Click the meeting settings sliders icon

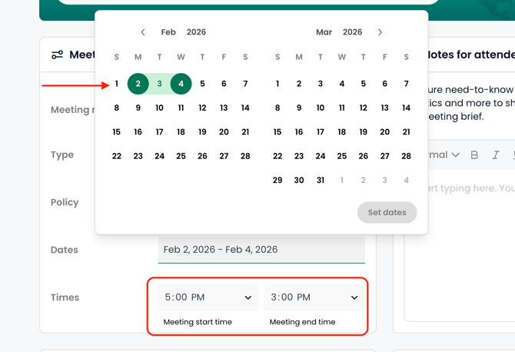[58, 55]
